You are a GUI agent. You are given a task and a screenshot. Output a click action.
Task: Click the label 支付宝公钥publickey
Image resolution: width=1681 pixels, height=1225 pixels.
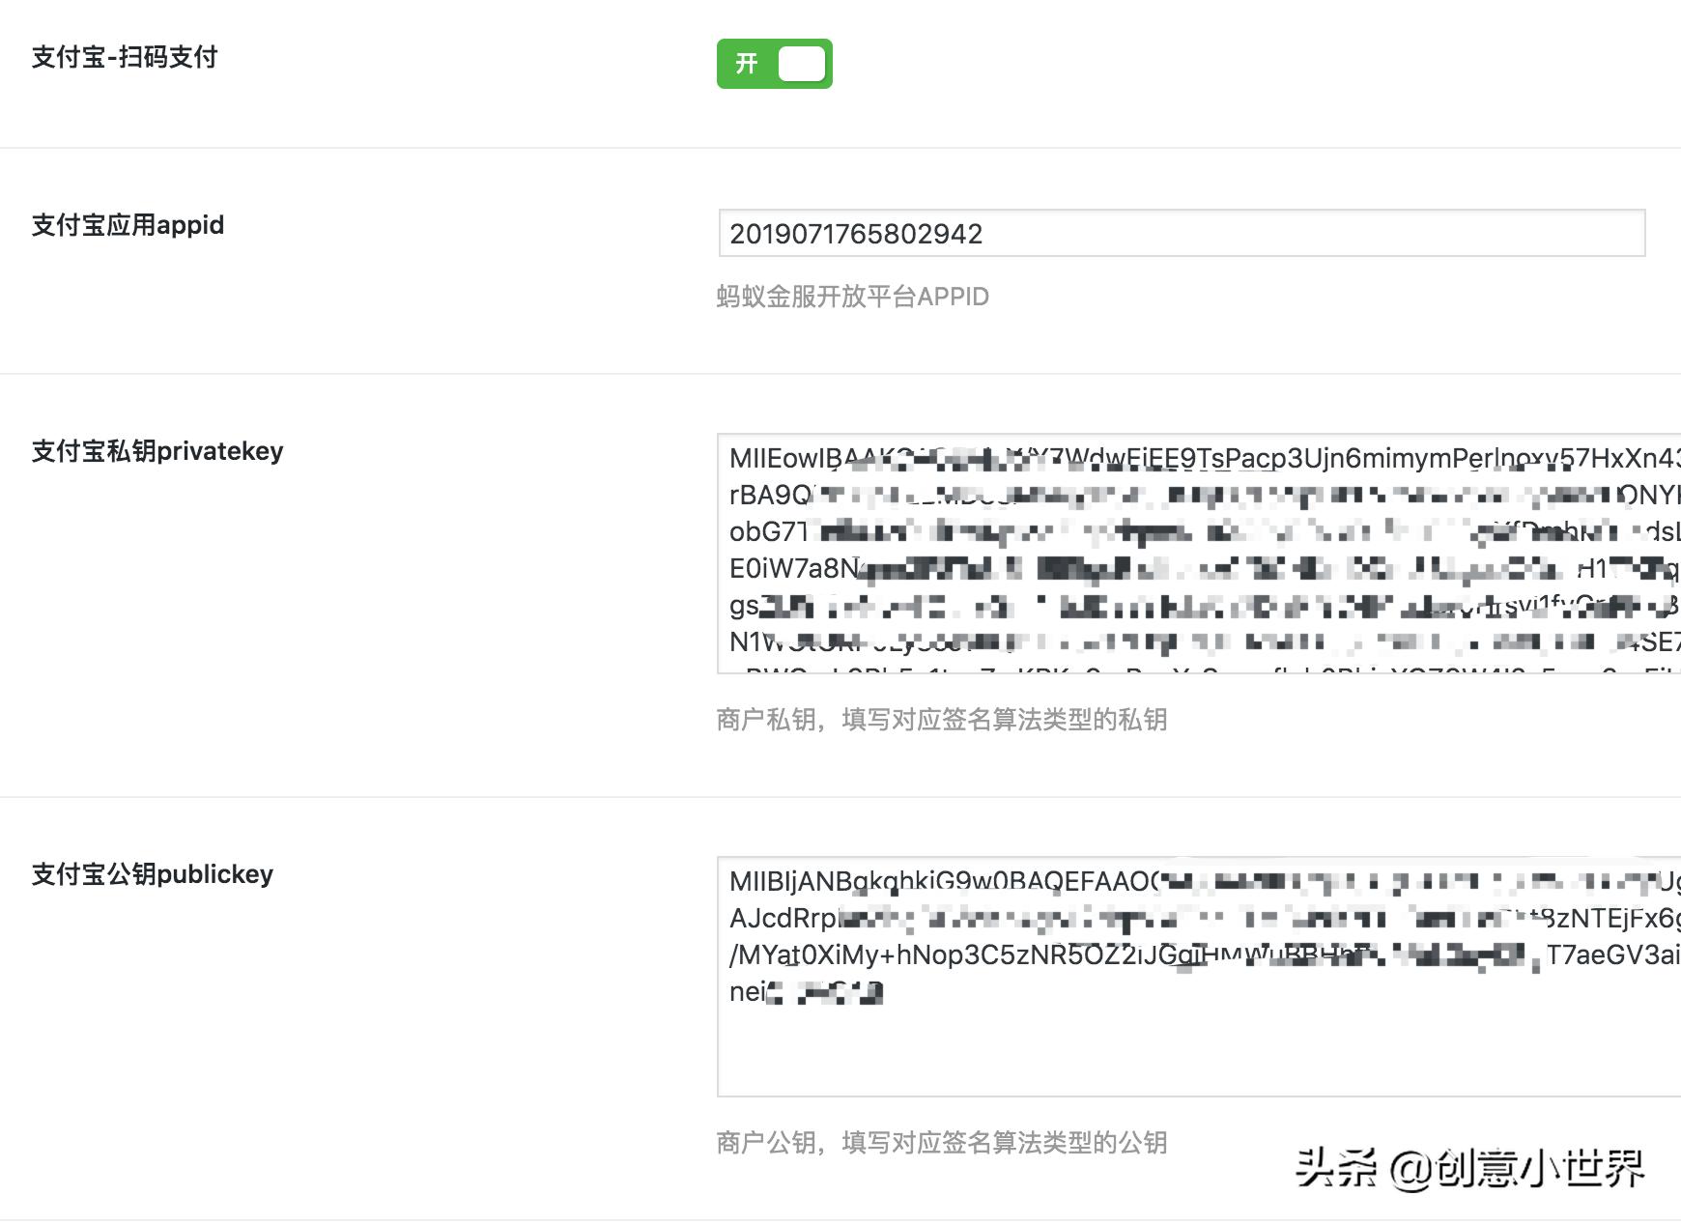[x=153, y=874]
